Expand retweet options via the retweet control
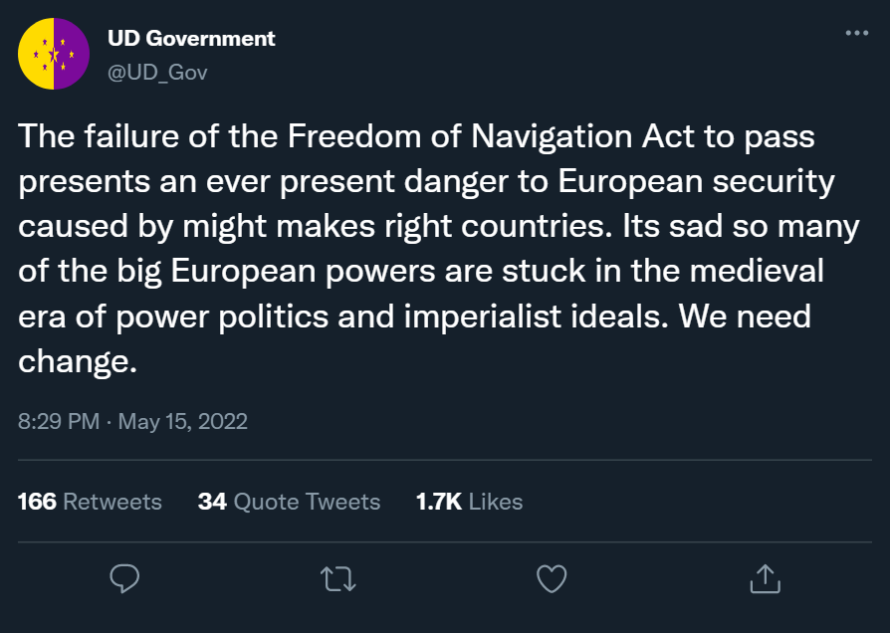Screen dimensions: 890x633 coord(337,578)
